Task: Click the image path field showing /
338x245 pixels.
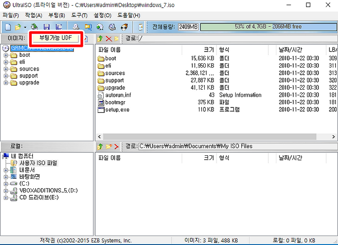Action: click(238, 38)
